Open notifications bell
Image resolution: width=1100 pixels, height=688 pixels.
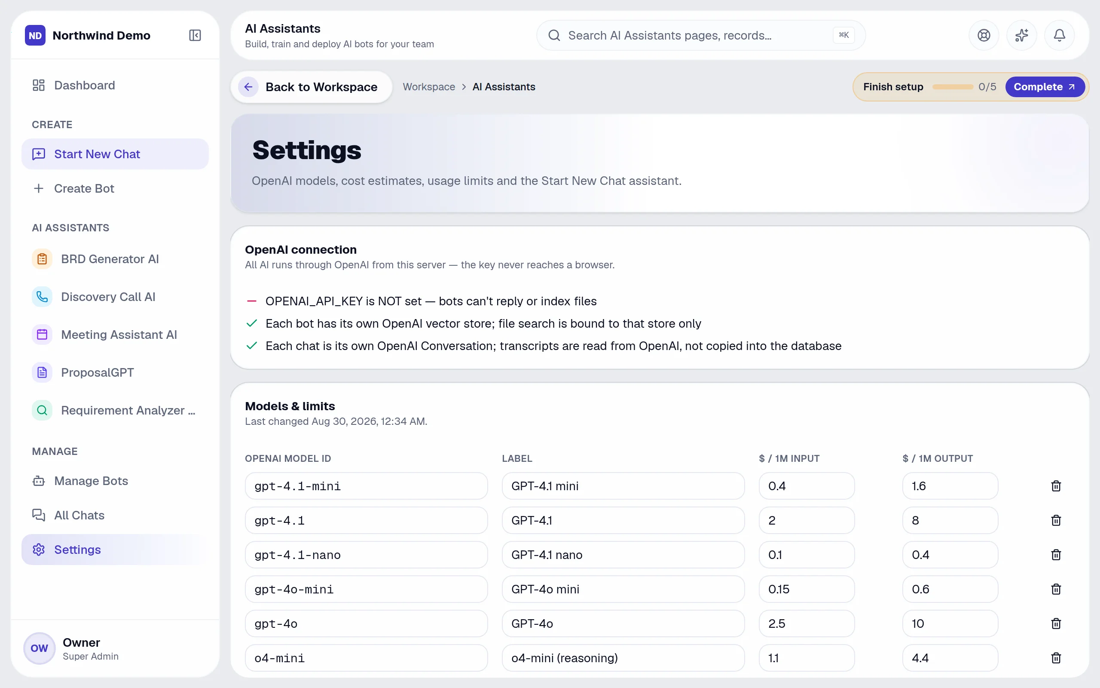tap(1059, 35)
